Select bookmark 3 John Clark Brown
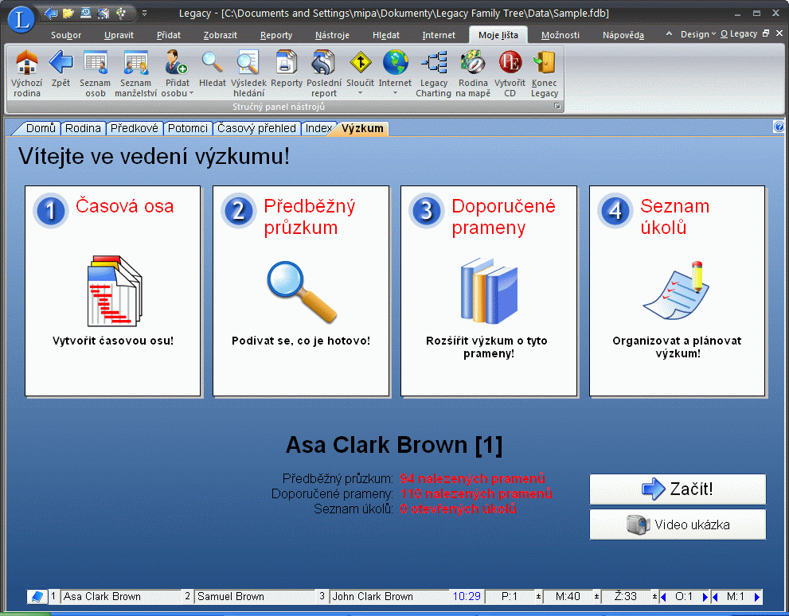Viewport: 789px width, 616px height. pyautogui.click(x=390, y=596)
